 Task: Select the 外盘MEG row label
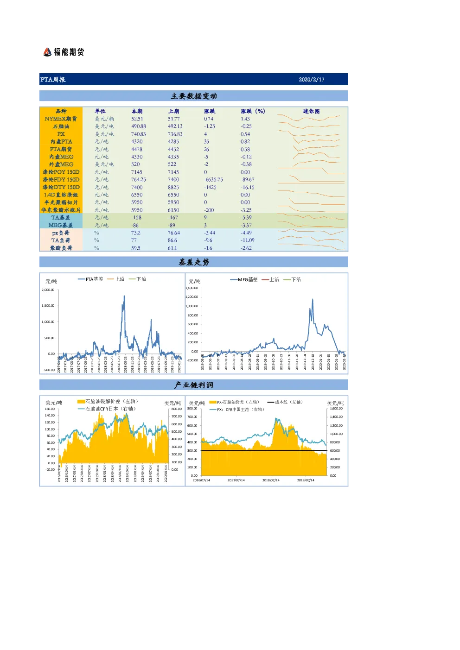[x=61, y=164]
